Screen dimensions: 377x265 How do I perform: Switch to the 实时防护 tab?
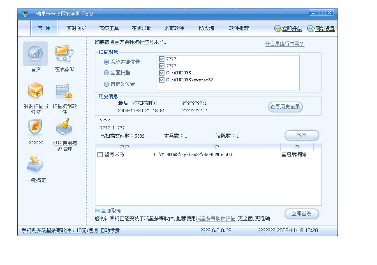[x=76, y=28]
